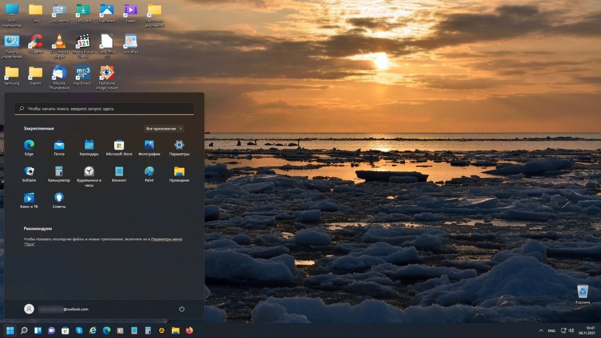The width and height of the screenshot is (601, 338).
Task: Open VLC media player desktop shortcut
Action: click(x=59, y=42)
